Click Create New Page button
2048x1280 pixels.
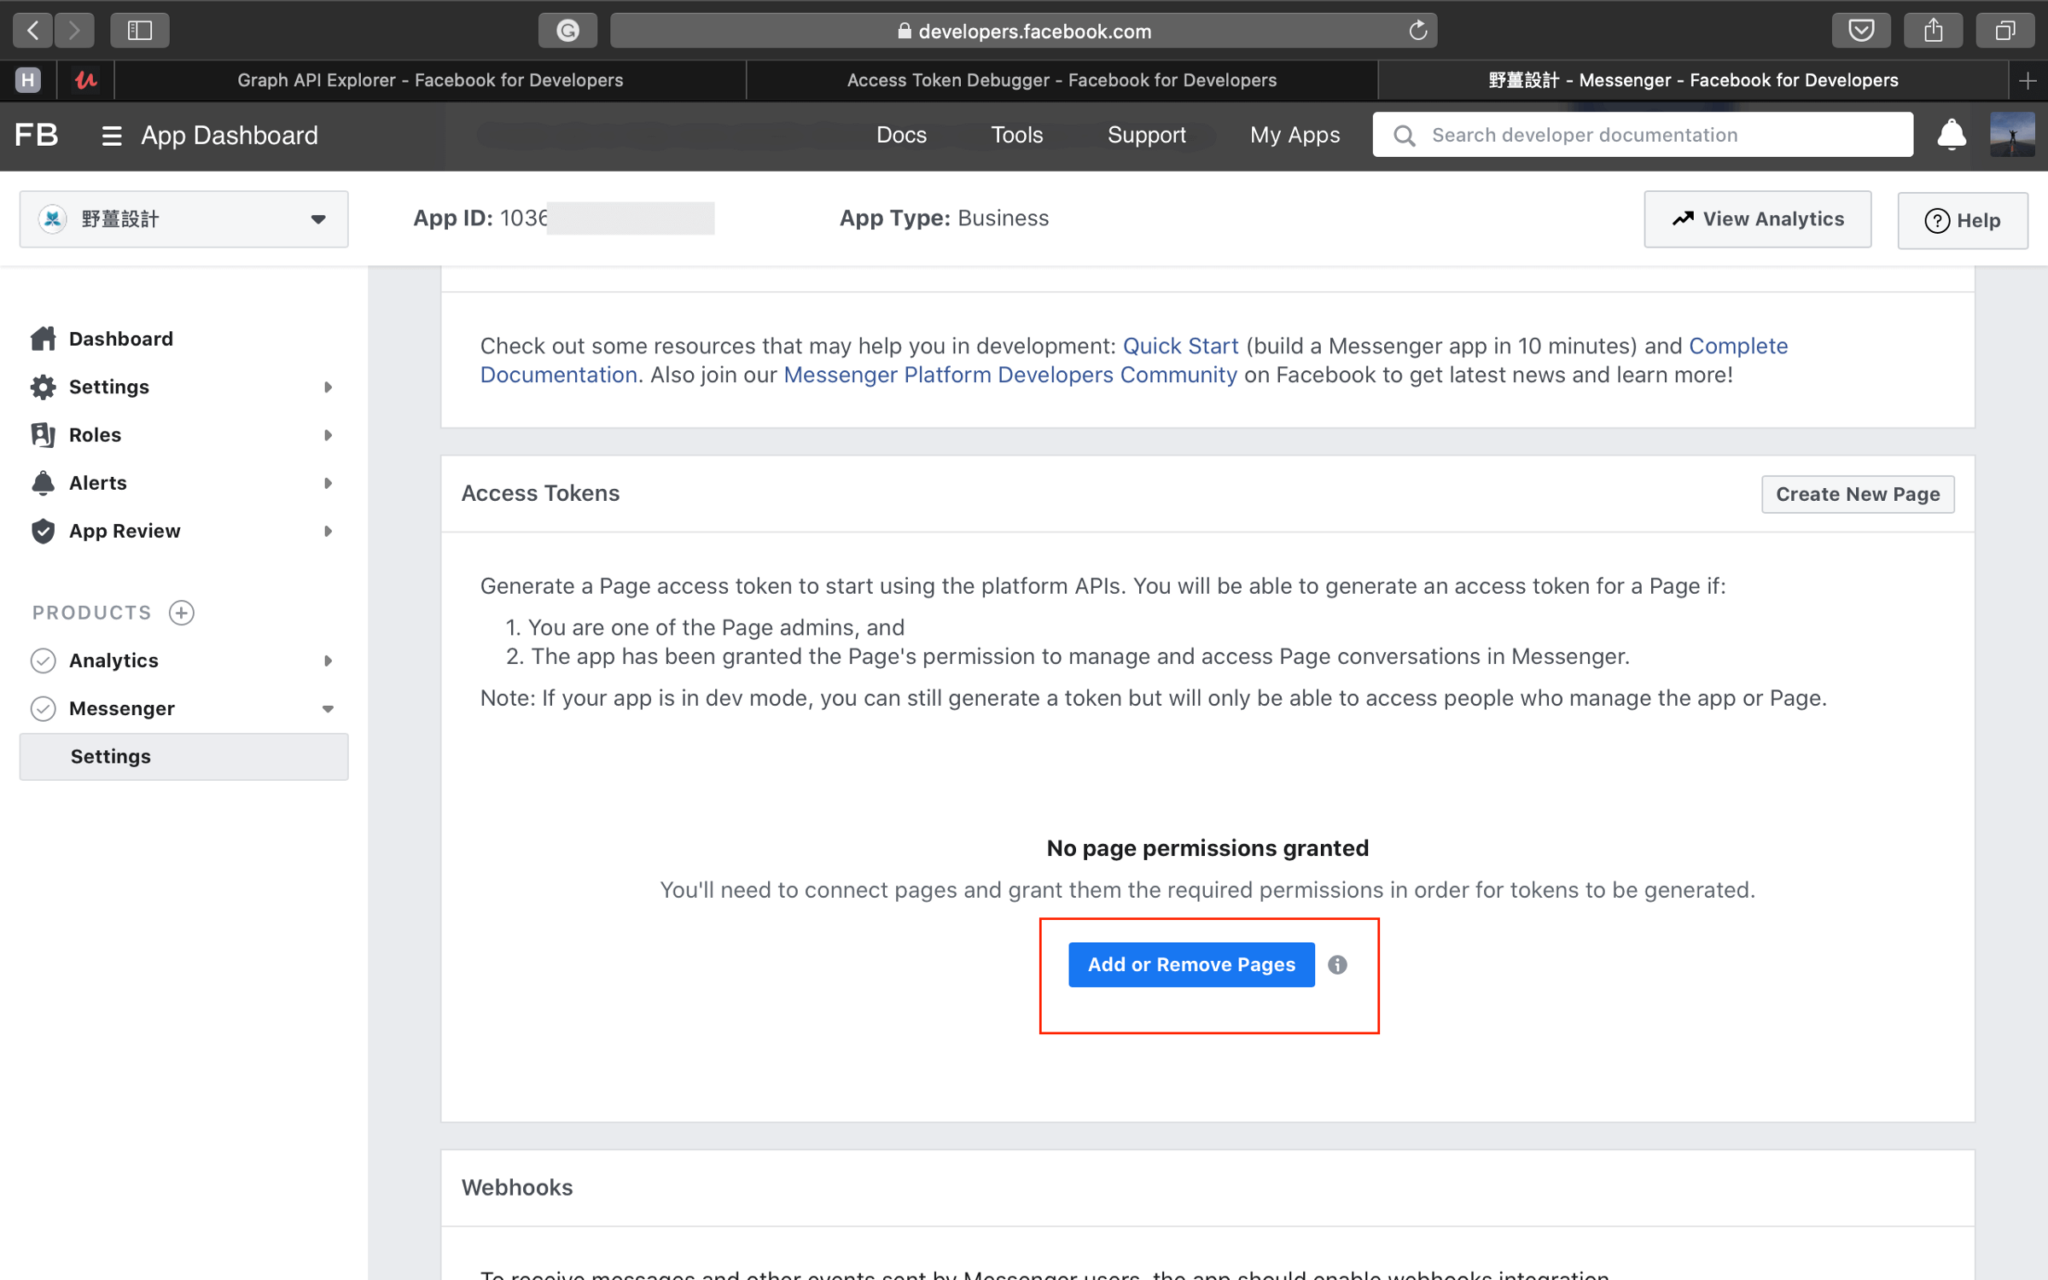point(1858,494)
